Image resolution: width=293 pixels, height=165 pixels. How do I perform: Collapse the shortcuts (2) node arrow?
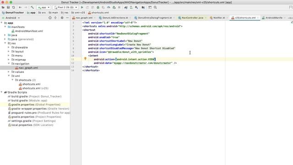coord(12,80)
